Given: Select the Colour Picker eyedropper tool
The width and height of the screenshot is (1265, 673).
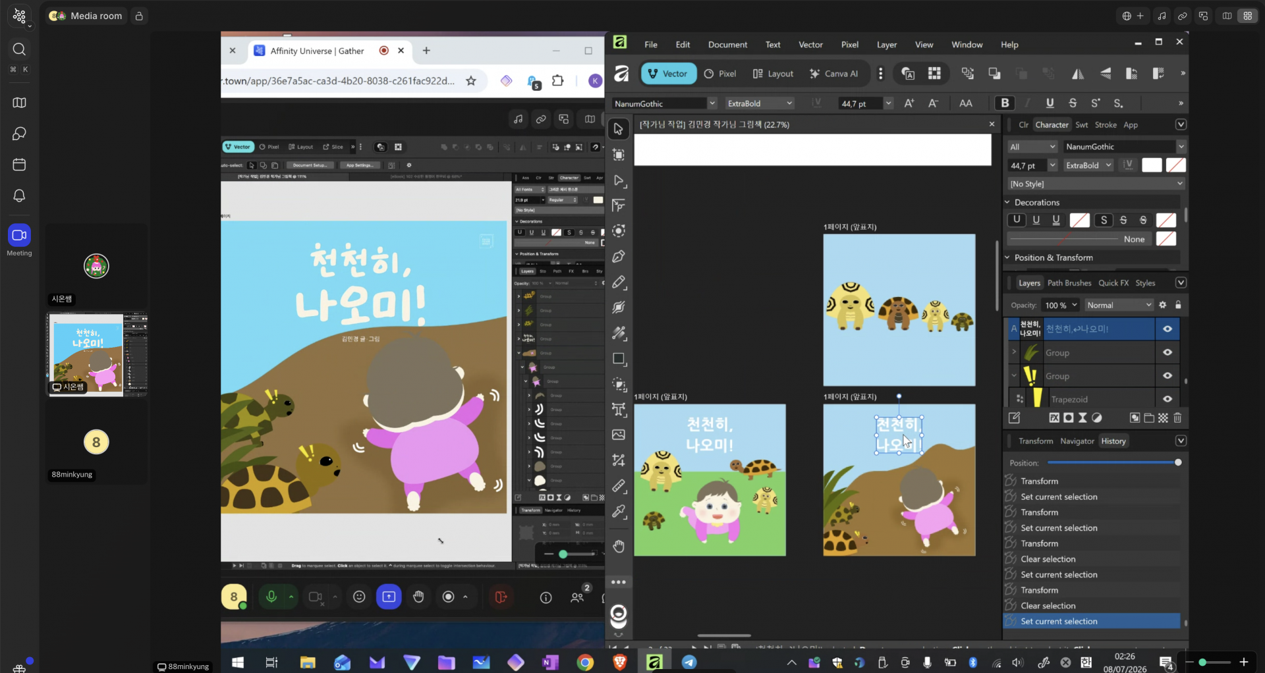Looking at the screenshot, I should [618, 512].
